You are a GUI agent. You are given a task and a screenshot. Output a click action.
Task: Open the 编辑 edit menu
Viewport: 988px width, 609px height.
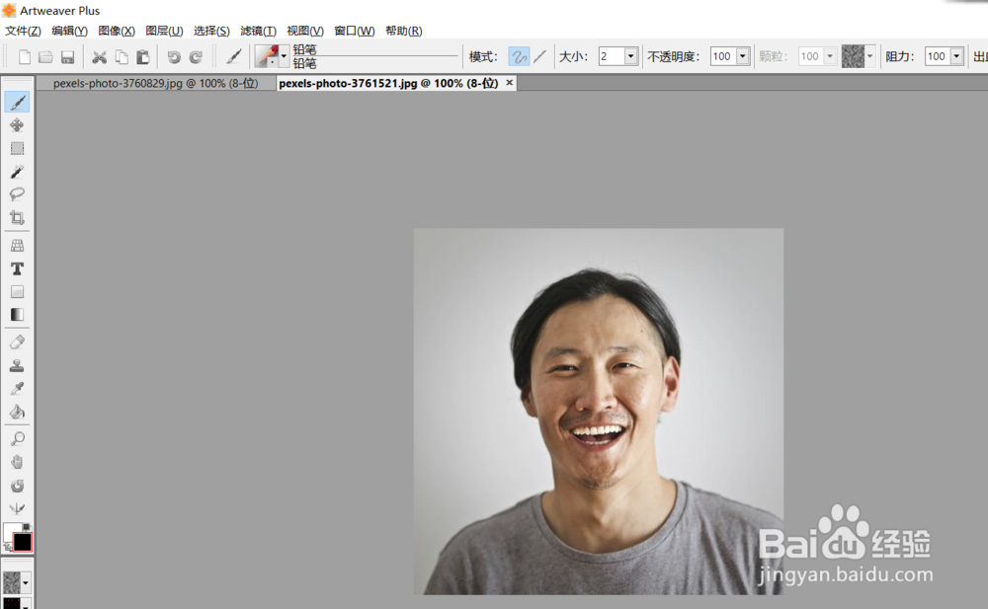click(69, 31)
